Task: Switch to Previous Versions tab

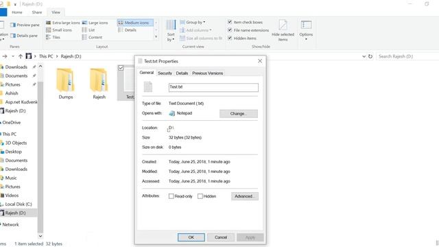Action: pos(207,73)
